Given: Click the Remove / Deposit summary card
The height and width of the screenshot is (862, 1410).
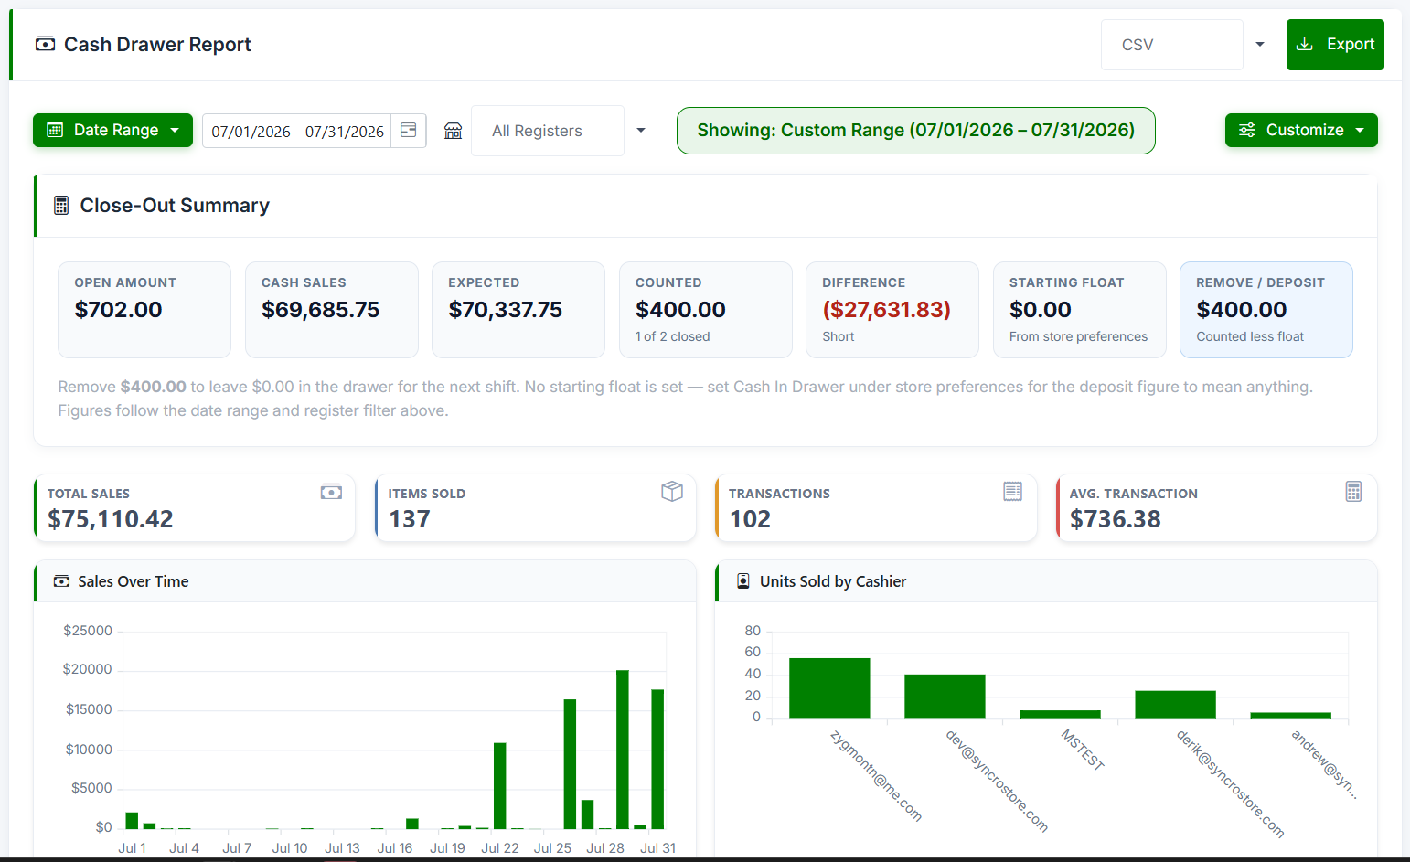Looking at the screenshot, I should click(x=1266, y=310).
